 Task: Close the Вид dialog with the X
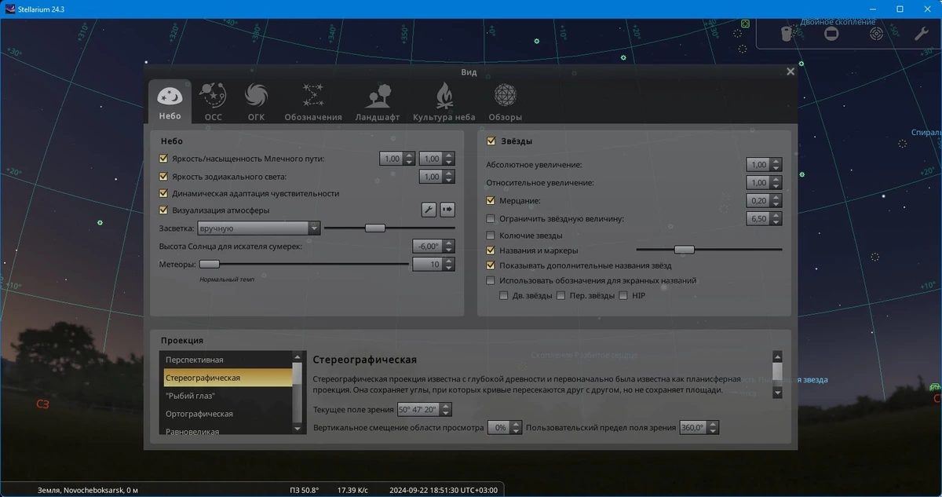[790, 71]
